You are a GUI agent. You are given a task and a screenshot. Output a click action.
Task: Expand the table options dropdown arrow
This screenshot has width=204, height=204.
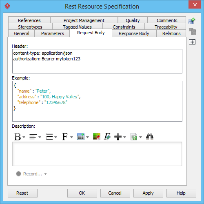(x=88, y=137)
